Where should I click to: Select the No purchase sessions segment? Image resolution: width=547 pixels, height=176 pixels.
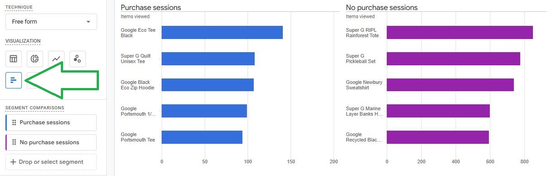point(51,142)
